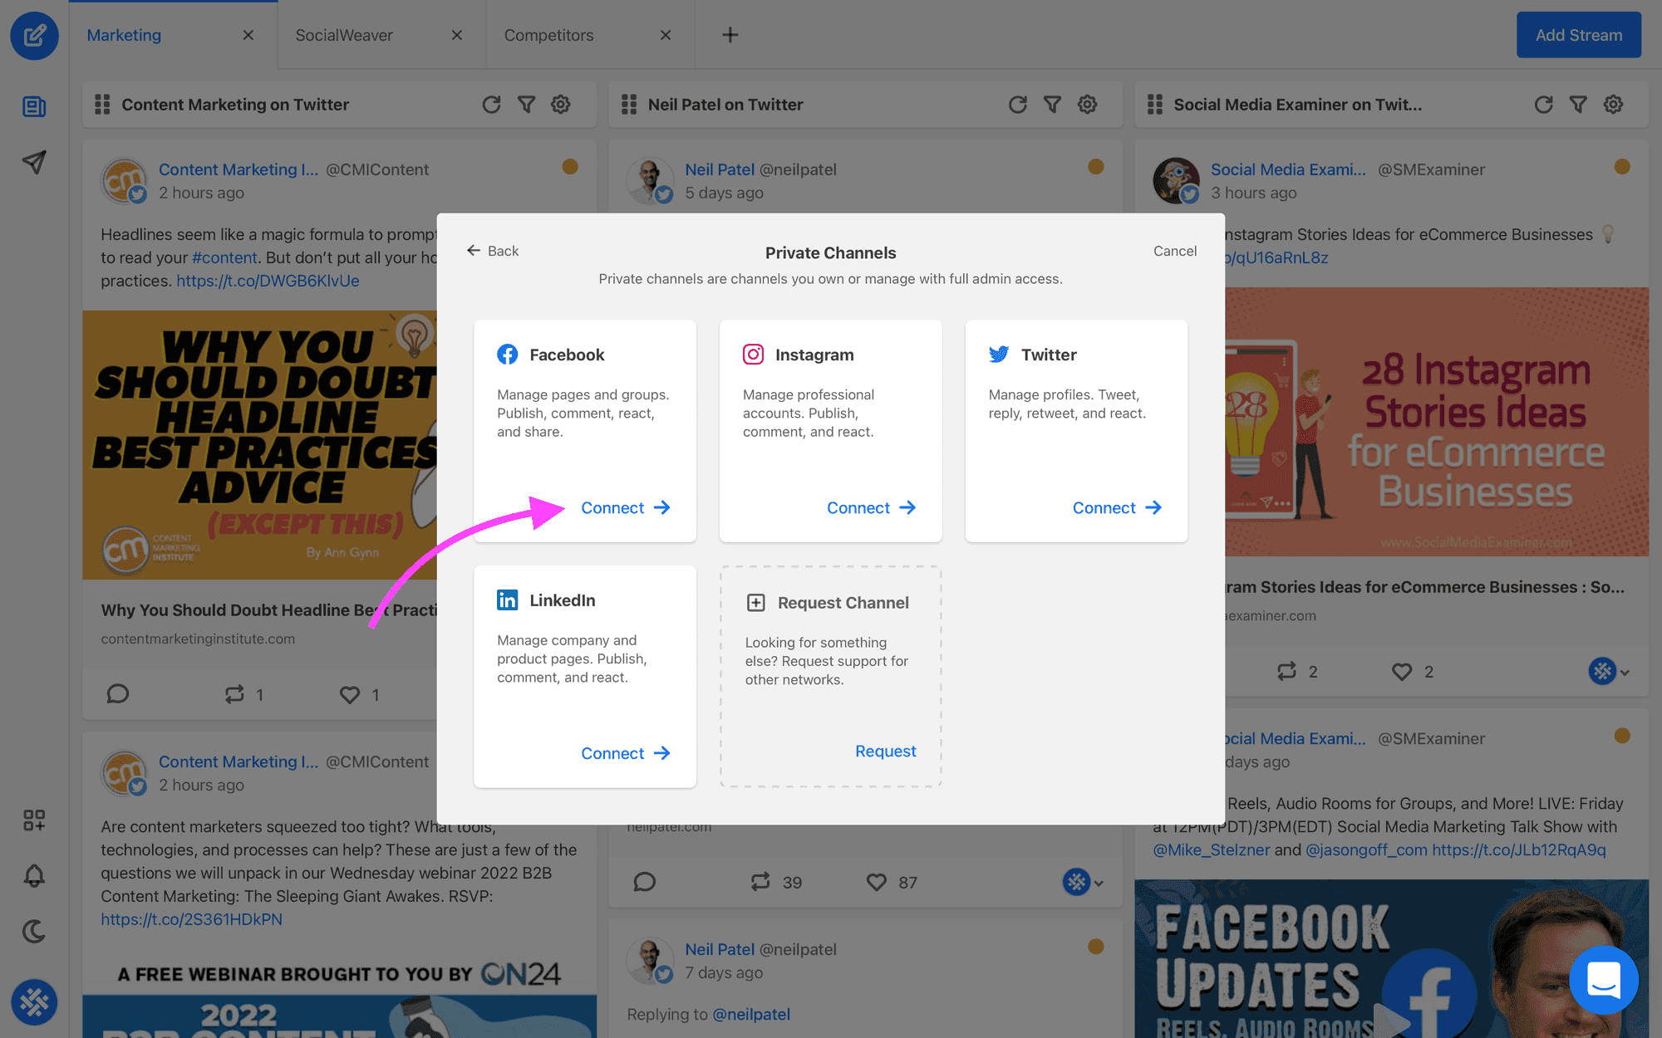Open the 28 Instagram Stories Ideas image

1437,422
